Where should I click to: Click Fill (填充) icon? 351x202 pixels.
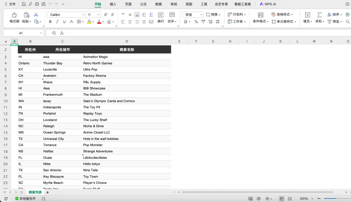(307, 15)
